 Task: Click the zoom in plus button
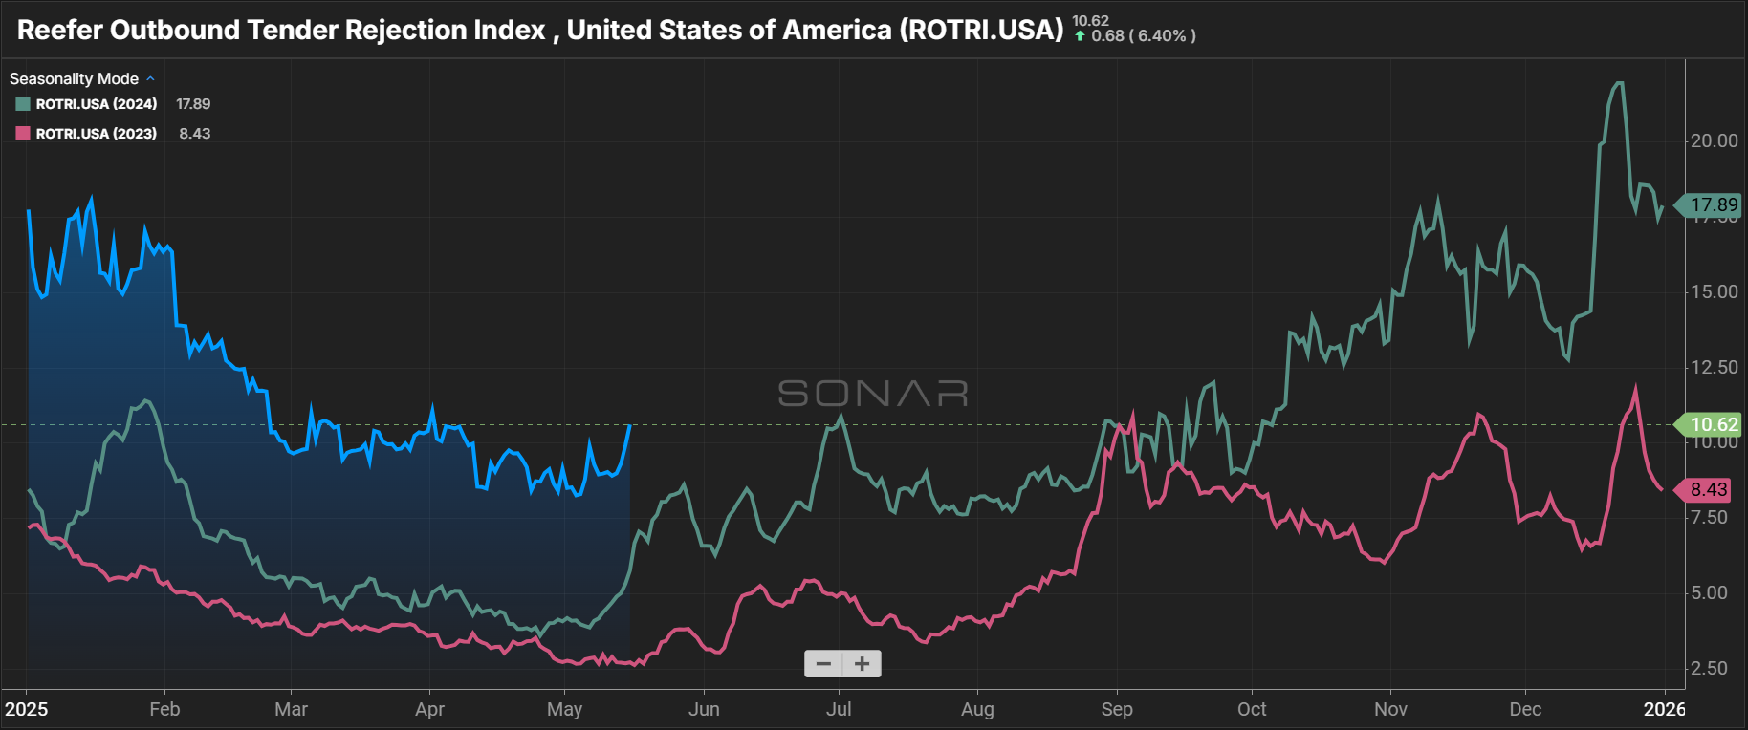coord(862,663)
